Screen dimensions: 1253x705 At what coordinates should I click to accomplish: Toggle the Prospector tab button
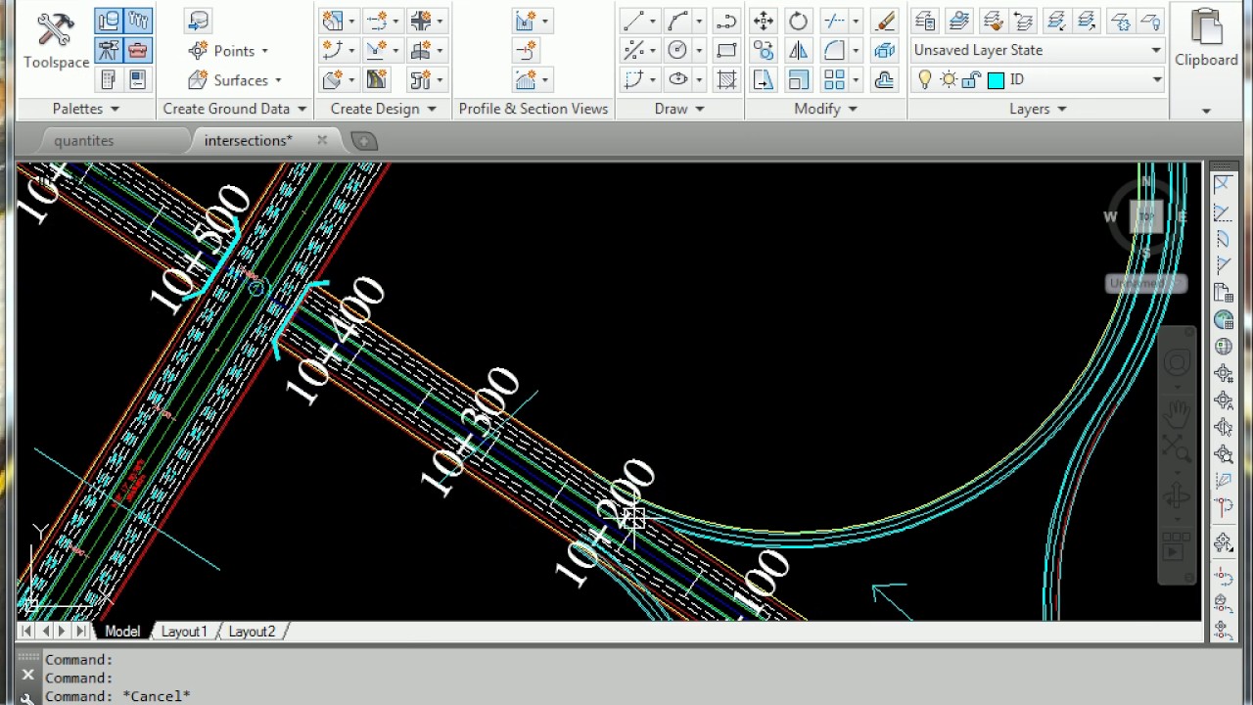109,21
